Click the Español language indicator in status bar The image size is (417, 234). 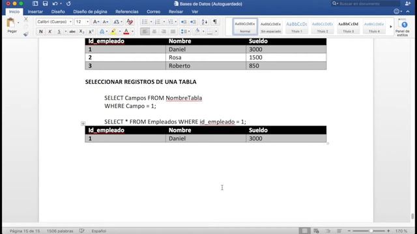pyautogui.click(x=99, y=231)
